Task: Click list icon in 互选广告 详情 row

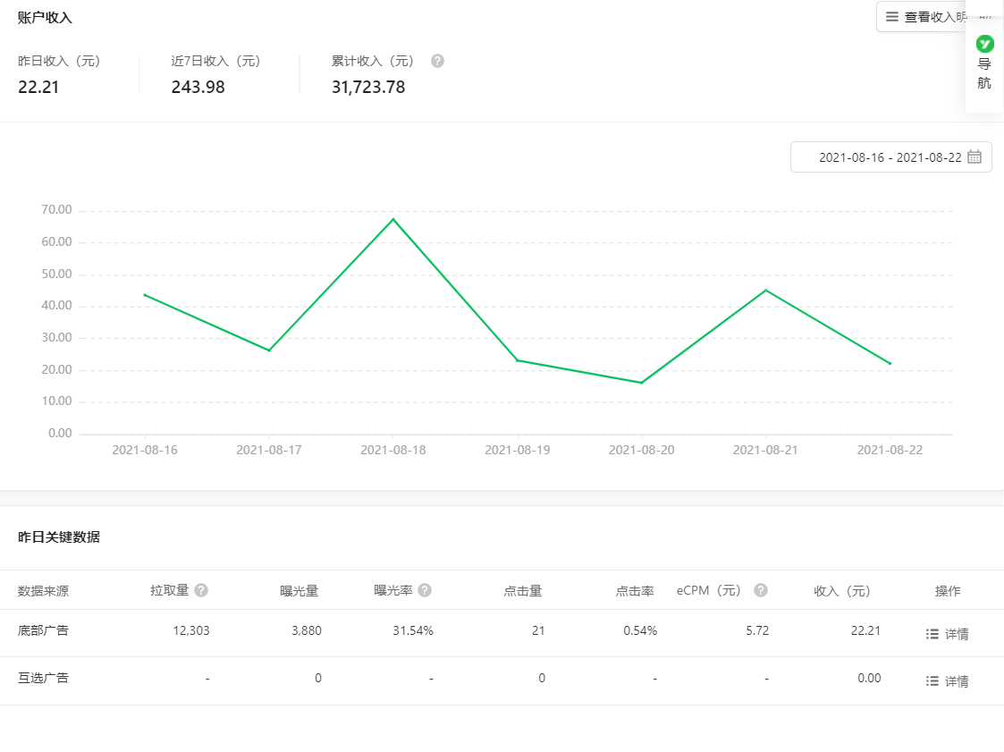Action: [x=932, y=681]
